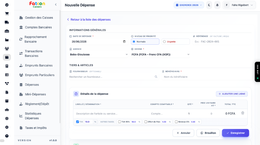Collapse the sidebar with chevron arrow

[x=56, y=5]
